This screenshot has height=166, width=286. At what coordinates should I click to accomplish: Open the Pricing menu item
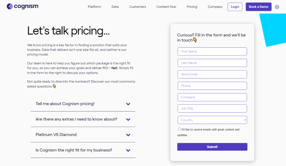(x=192, y=7)
